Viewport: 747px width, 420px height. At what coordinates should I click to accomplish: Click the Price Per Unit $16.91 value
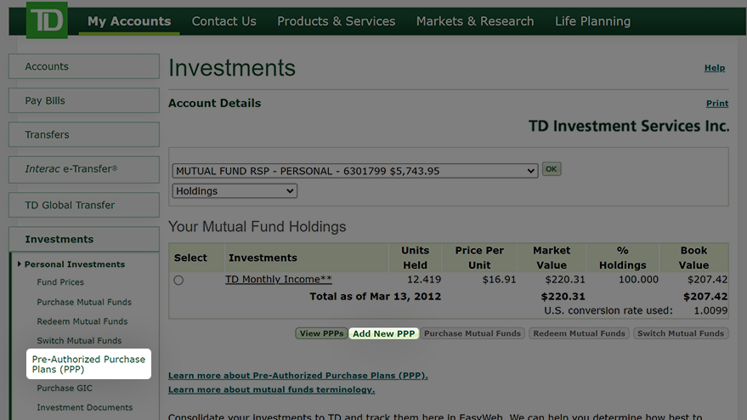[499, 280]
